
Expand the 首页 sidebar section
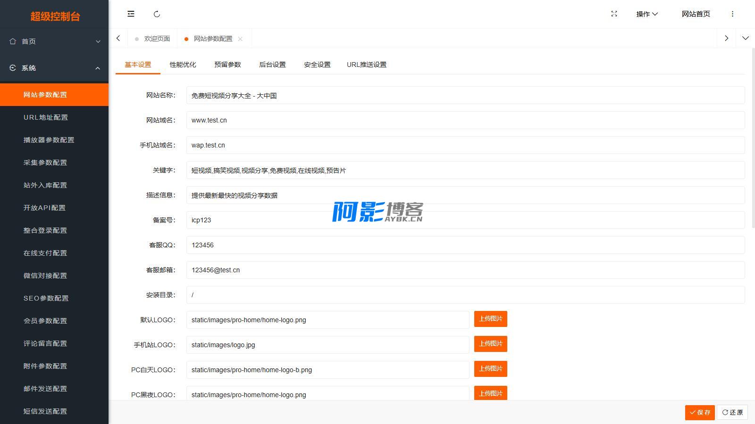tap(98, 41)
